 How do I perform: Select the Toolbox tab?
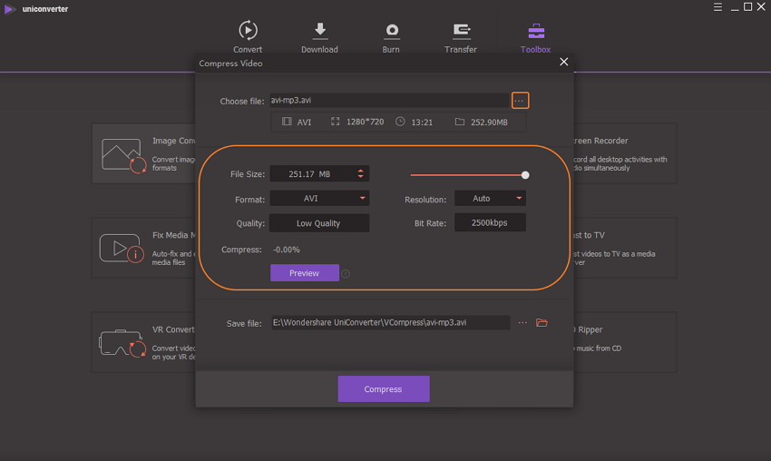(x=535, y=37)
